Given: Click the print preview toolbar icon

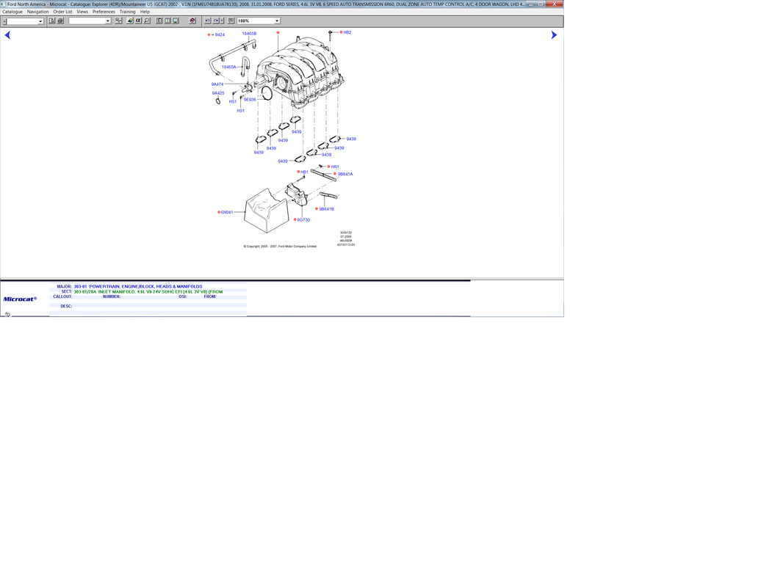Looking at the screenshot, I should point(52,21).
